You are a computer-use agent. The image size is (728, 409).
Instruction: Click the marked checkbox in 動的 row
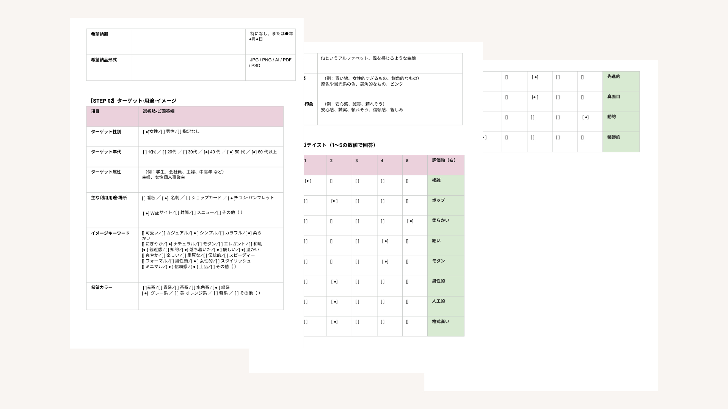585,117
